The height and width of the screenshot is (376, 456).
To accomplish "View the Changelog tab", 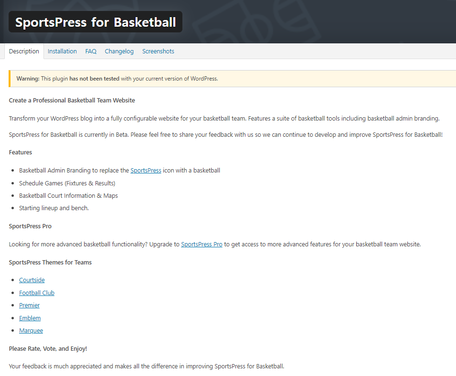I will tap(119, 51).
